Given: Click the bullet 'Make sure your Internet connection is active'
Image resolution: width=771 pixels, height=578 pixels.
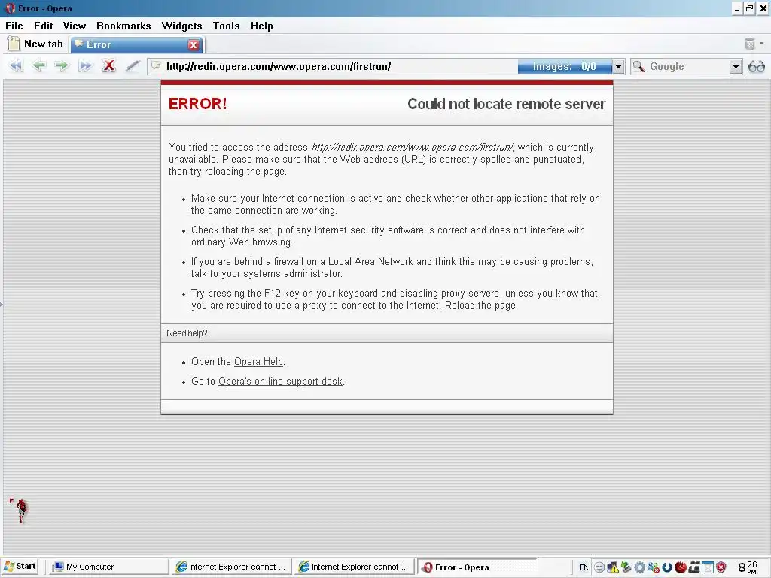Looking at the screenshot, I should (x=395, y=205).
